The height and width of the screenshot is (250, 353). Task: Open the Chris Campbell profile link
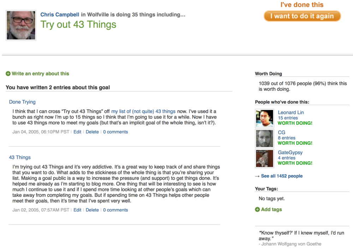coord(60,14)
